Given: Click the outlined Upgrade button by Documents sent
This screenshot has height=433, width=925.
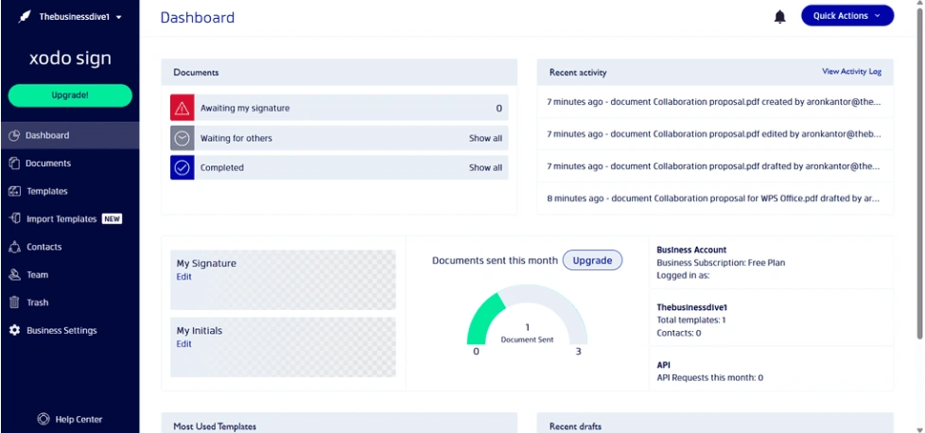Looking at the screenshot, I should point(592,260).
